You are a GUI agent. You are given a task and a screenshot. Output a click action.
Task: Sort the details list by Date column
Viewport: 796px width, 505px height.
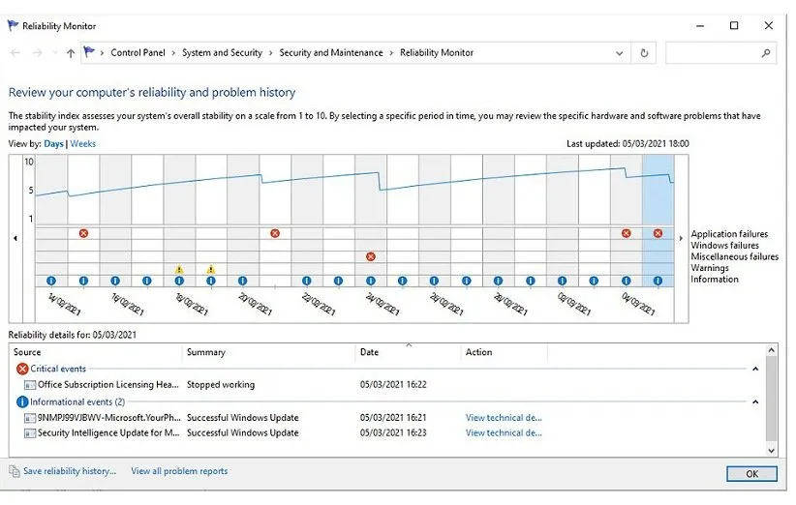[370, 352]
